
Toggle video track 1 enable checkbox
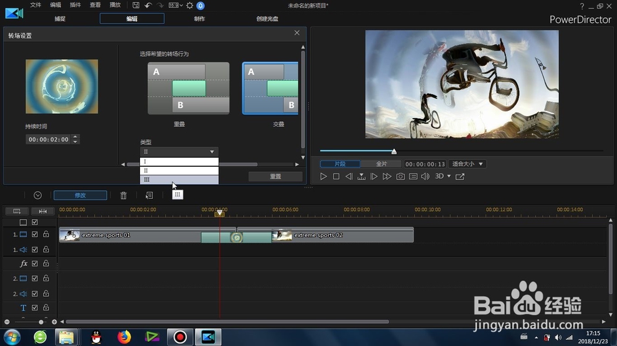tap(35, 234)
